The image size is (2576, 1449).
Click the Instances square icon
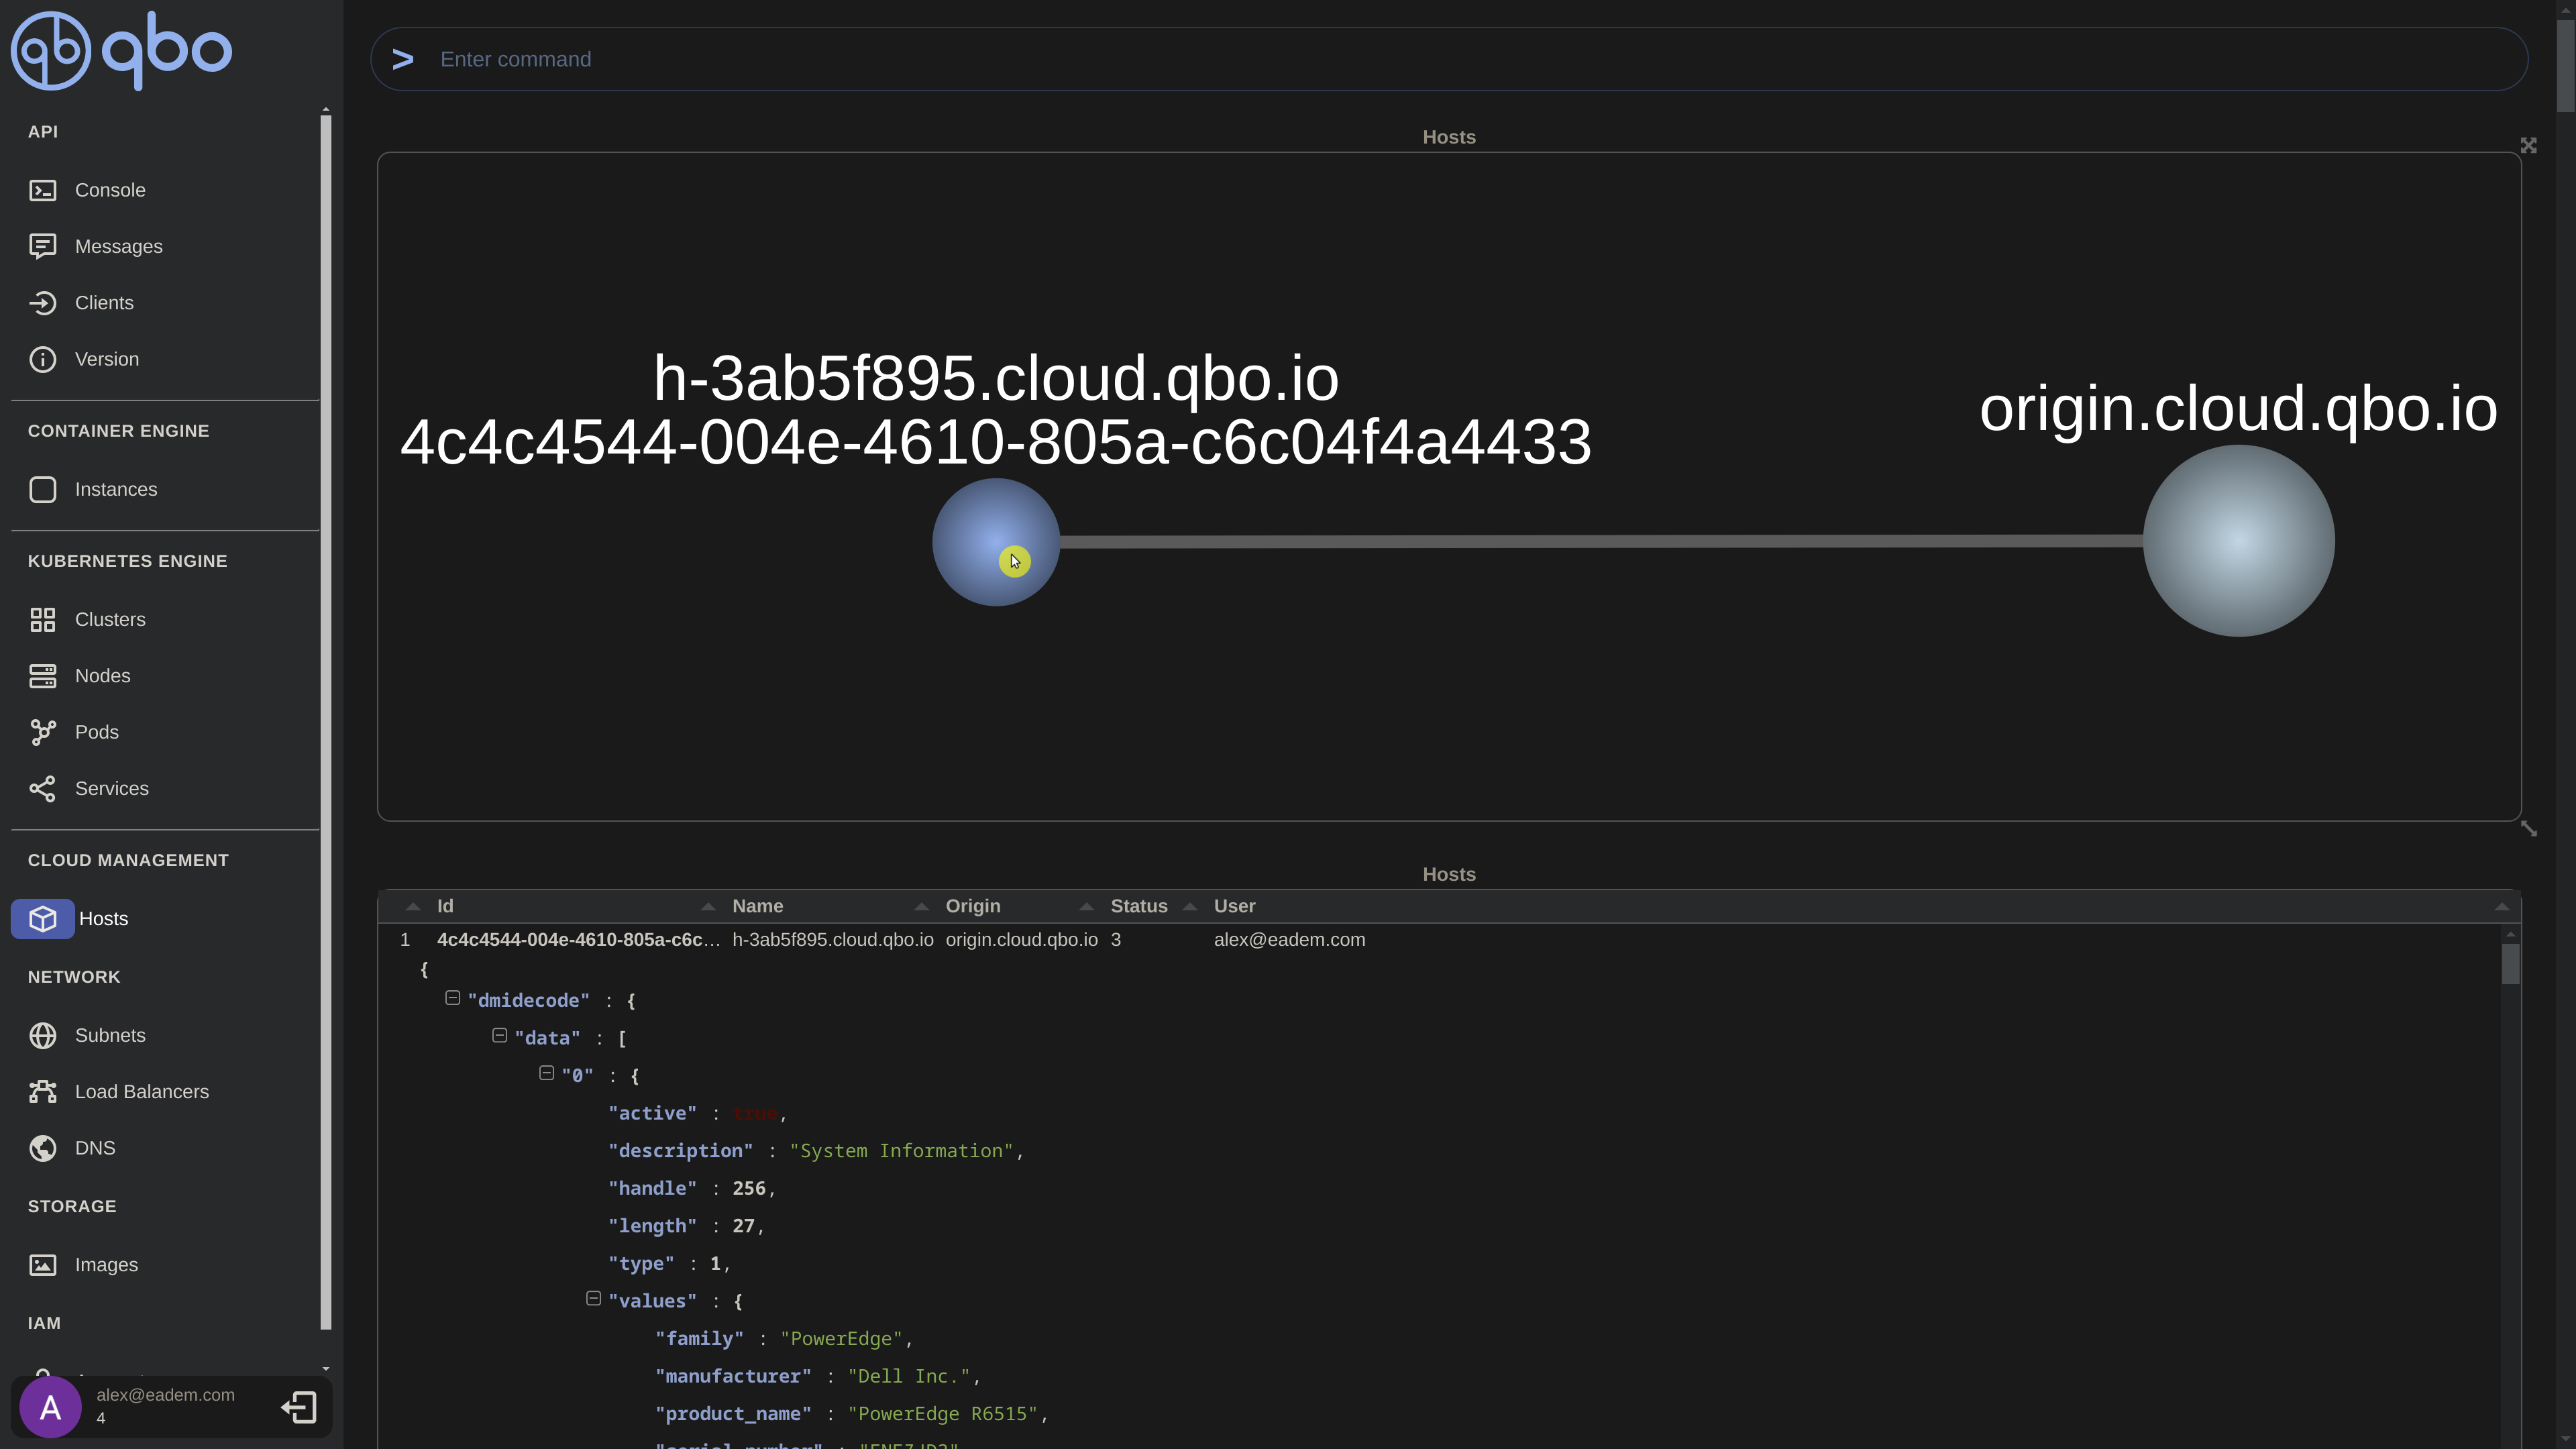(x=43, y=489)
